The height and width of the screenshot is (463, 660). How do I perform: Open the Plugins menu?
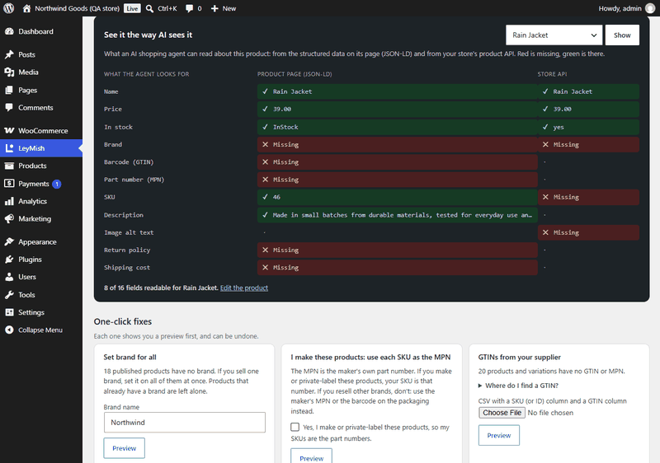41,260
